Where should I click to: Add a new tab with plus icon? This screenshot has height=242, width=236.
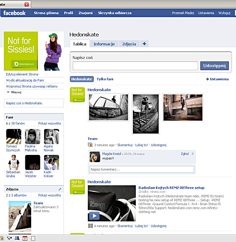[x=144, y=44]
